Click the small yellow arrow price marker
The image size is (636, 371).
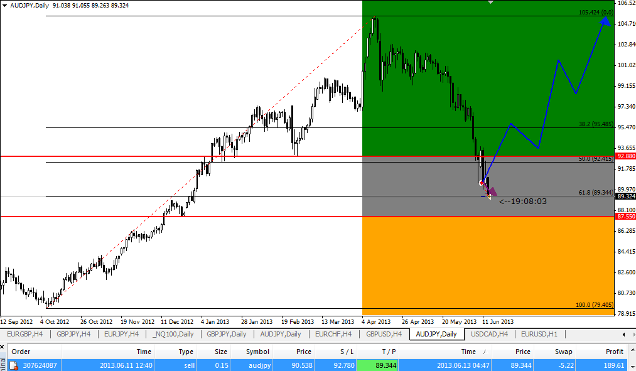pyautogui.click(x=489, y=197)
